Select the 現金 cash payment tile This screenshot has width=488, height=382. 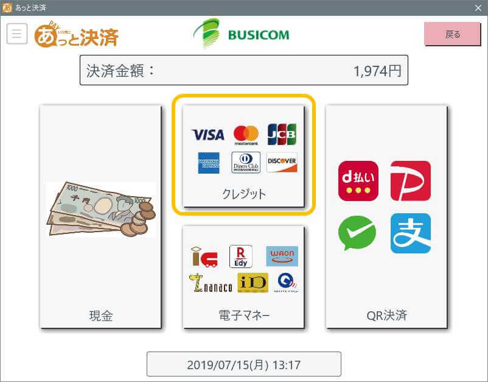coord(100,216)
